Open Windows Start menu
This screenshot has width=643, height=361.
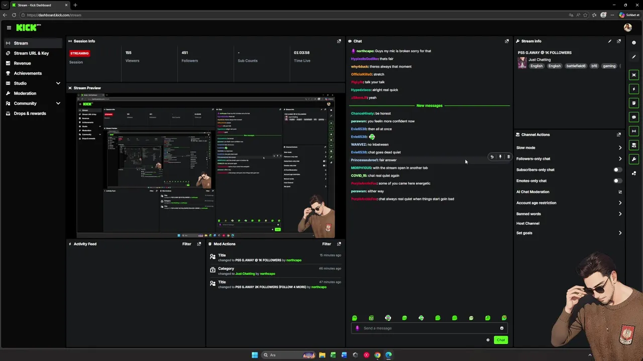[x=255, y=355]
